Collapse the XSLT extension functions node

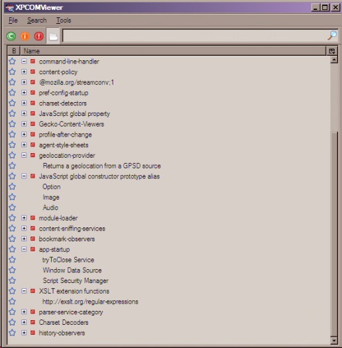coord(24,291)
